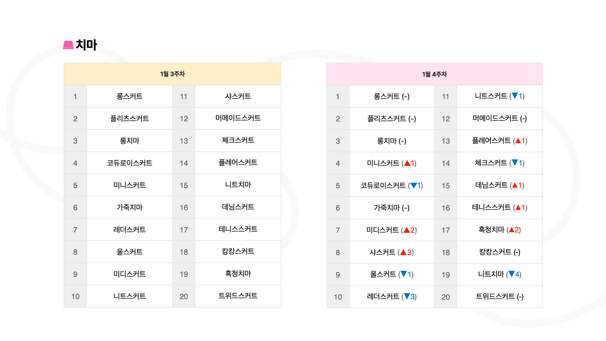The width and height of the screenshot is (606, 341).
Task: Click the 롱치마 (-) cell
Action: [x=392, y=141]
